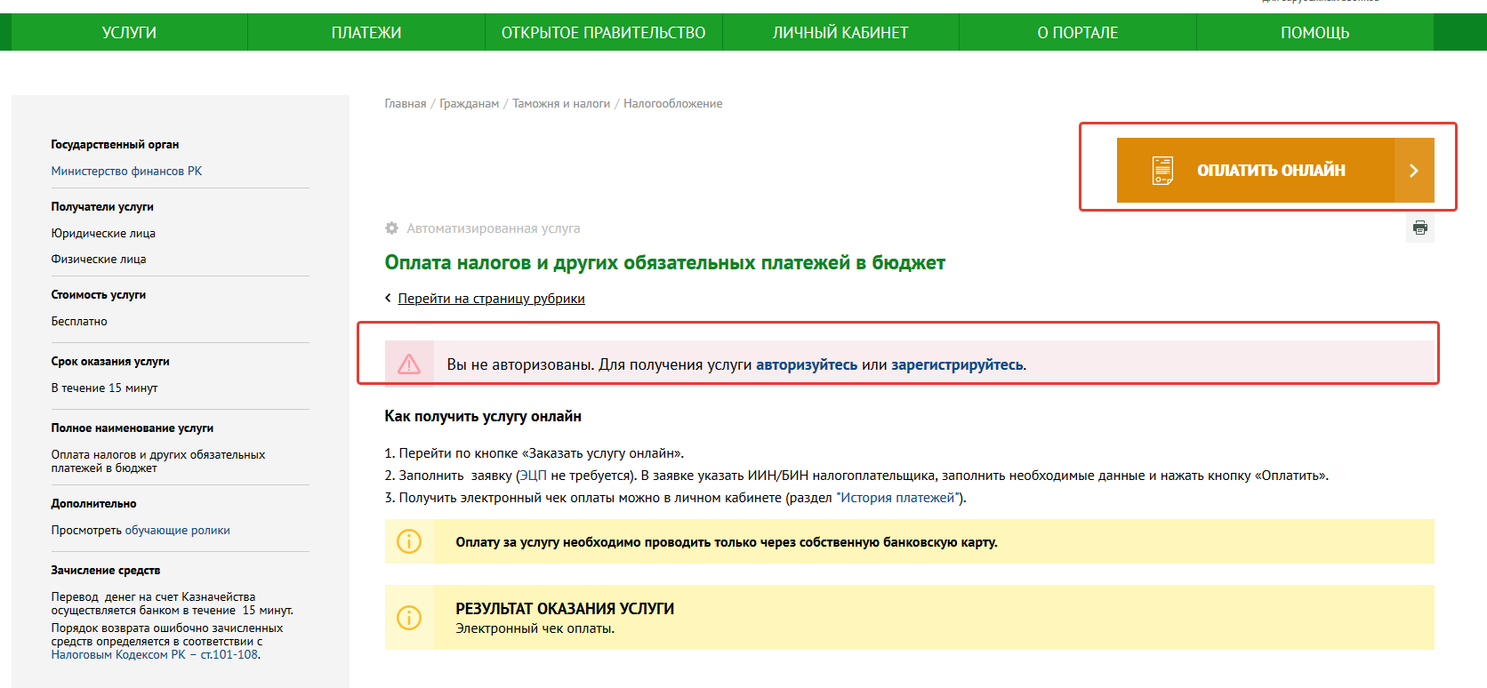Click the heading Получатели услуги
The width and height of the screenshot is (1487, 688).
[102, 207]
